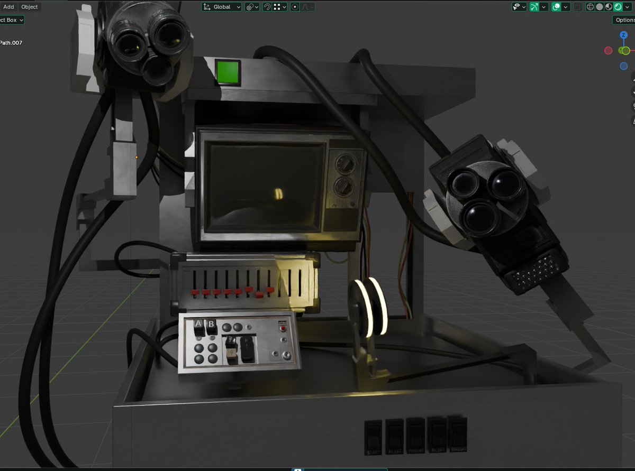635x471 pixels.
Task: Open the overlays settings dropdown arrow
Action: (566, 7)
